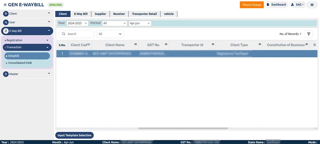This screenshot has height=144, width=320.
Task: Click the Client sidebar icon
Action: pyautogui.click(x=6, y=14)
